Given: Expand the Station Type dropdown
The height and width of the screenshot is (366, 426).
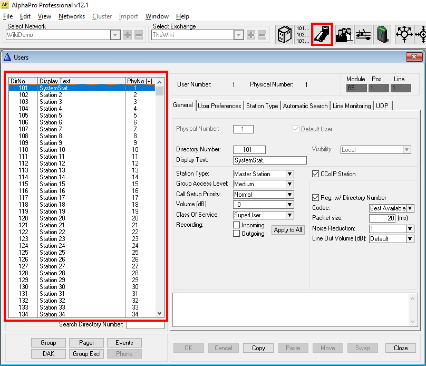Looking at the screenshot, I should 289,174.
